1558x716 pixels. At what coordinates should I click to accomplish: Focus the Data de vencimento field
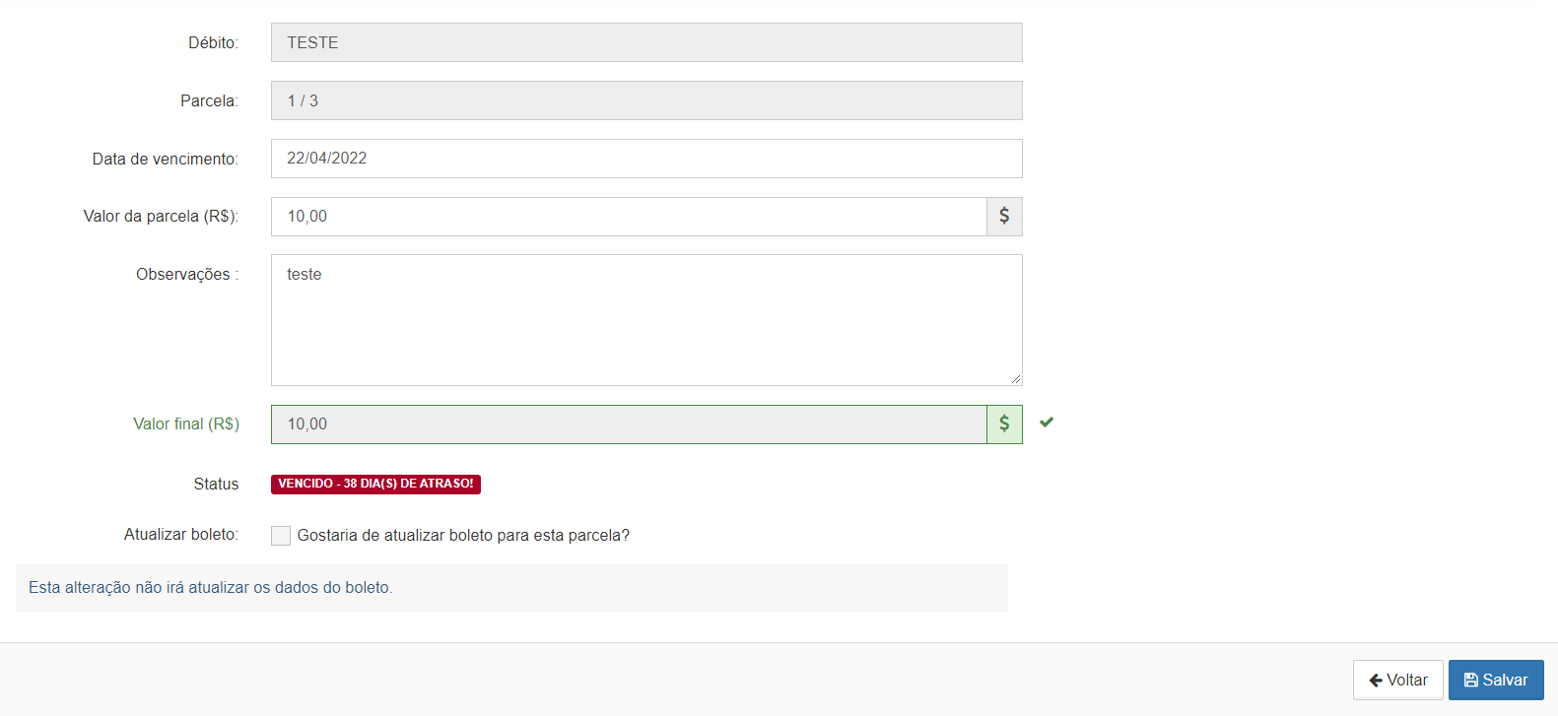point(646,159)
